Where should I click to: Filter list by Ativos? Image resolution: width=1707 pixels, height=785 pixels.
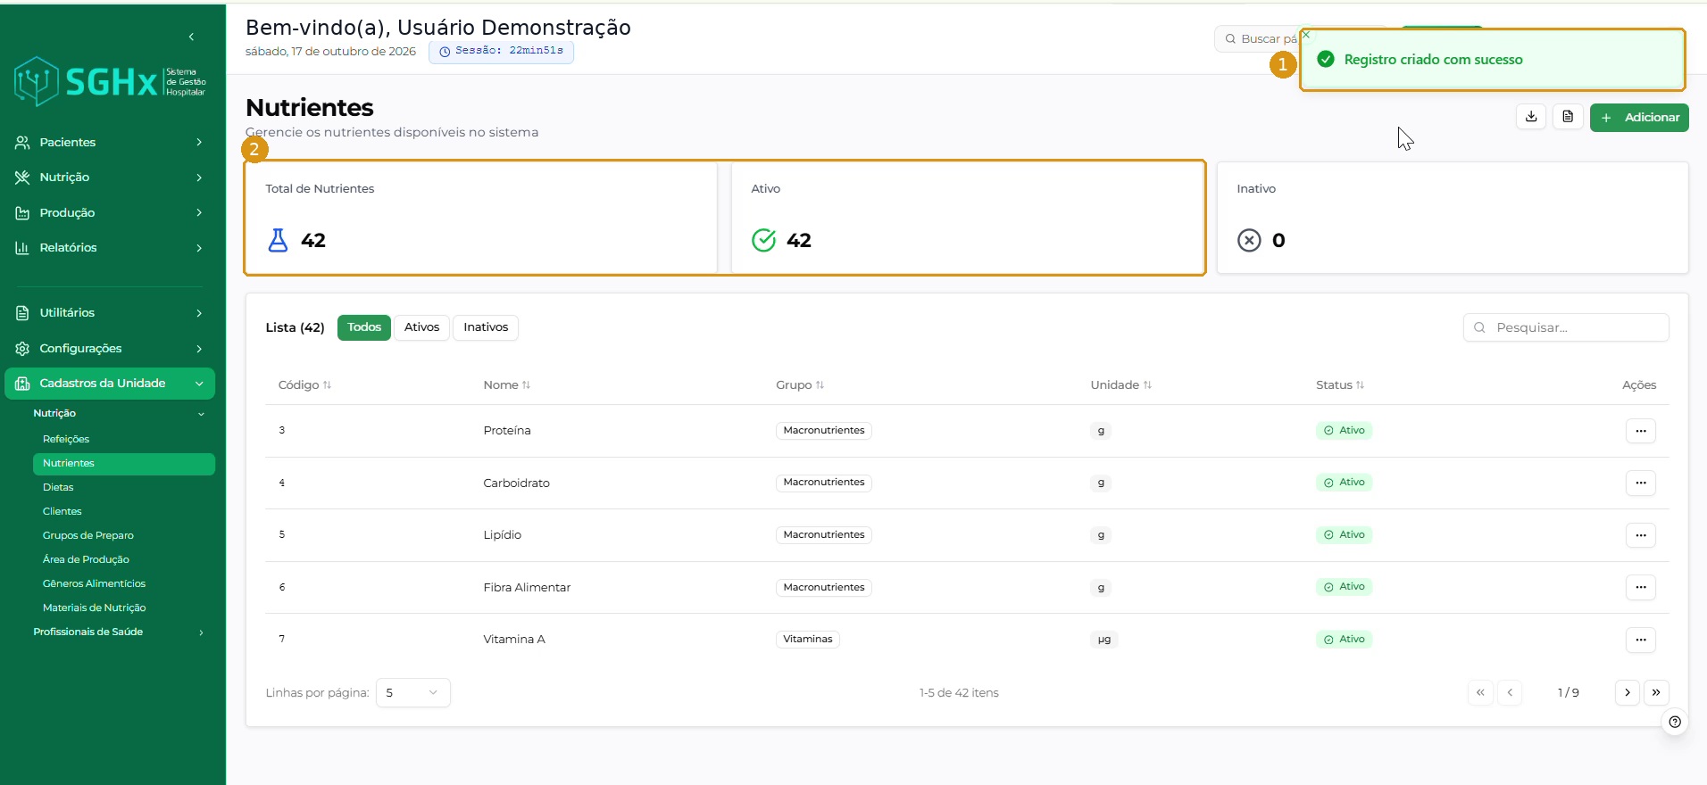421,327
